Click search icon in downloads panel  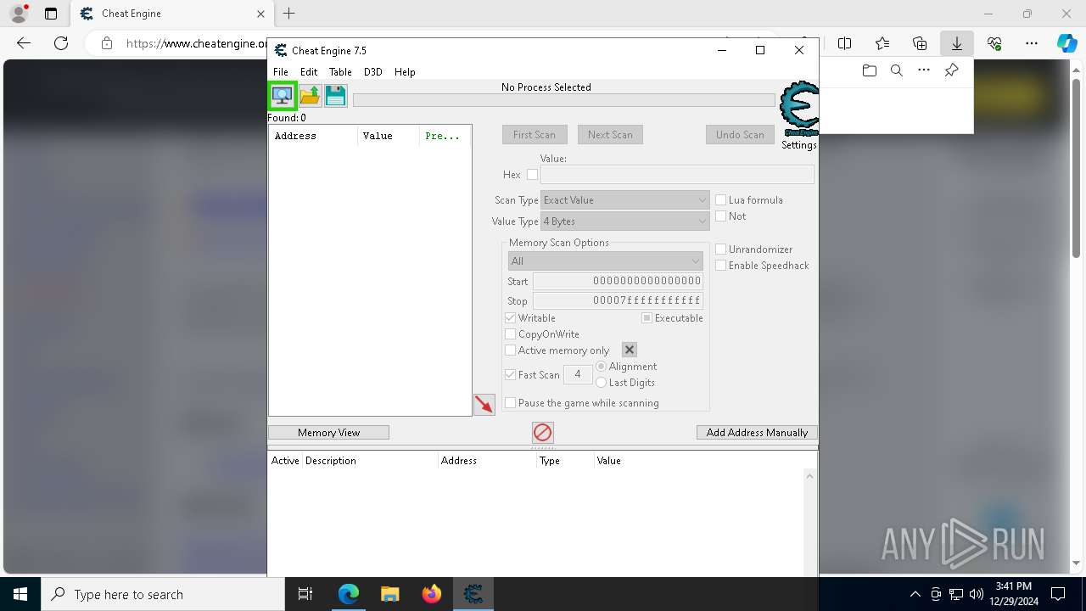(x=897, y=70)
